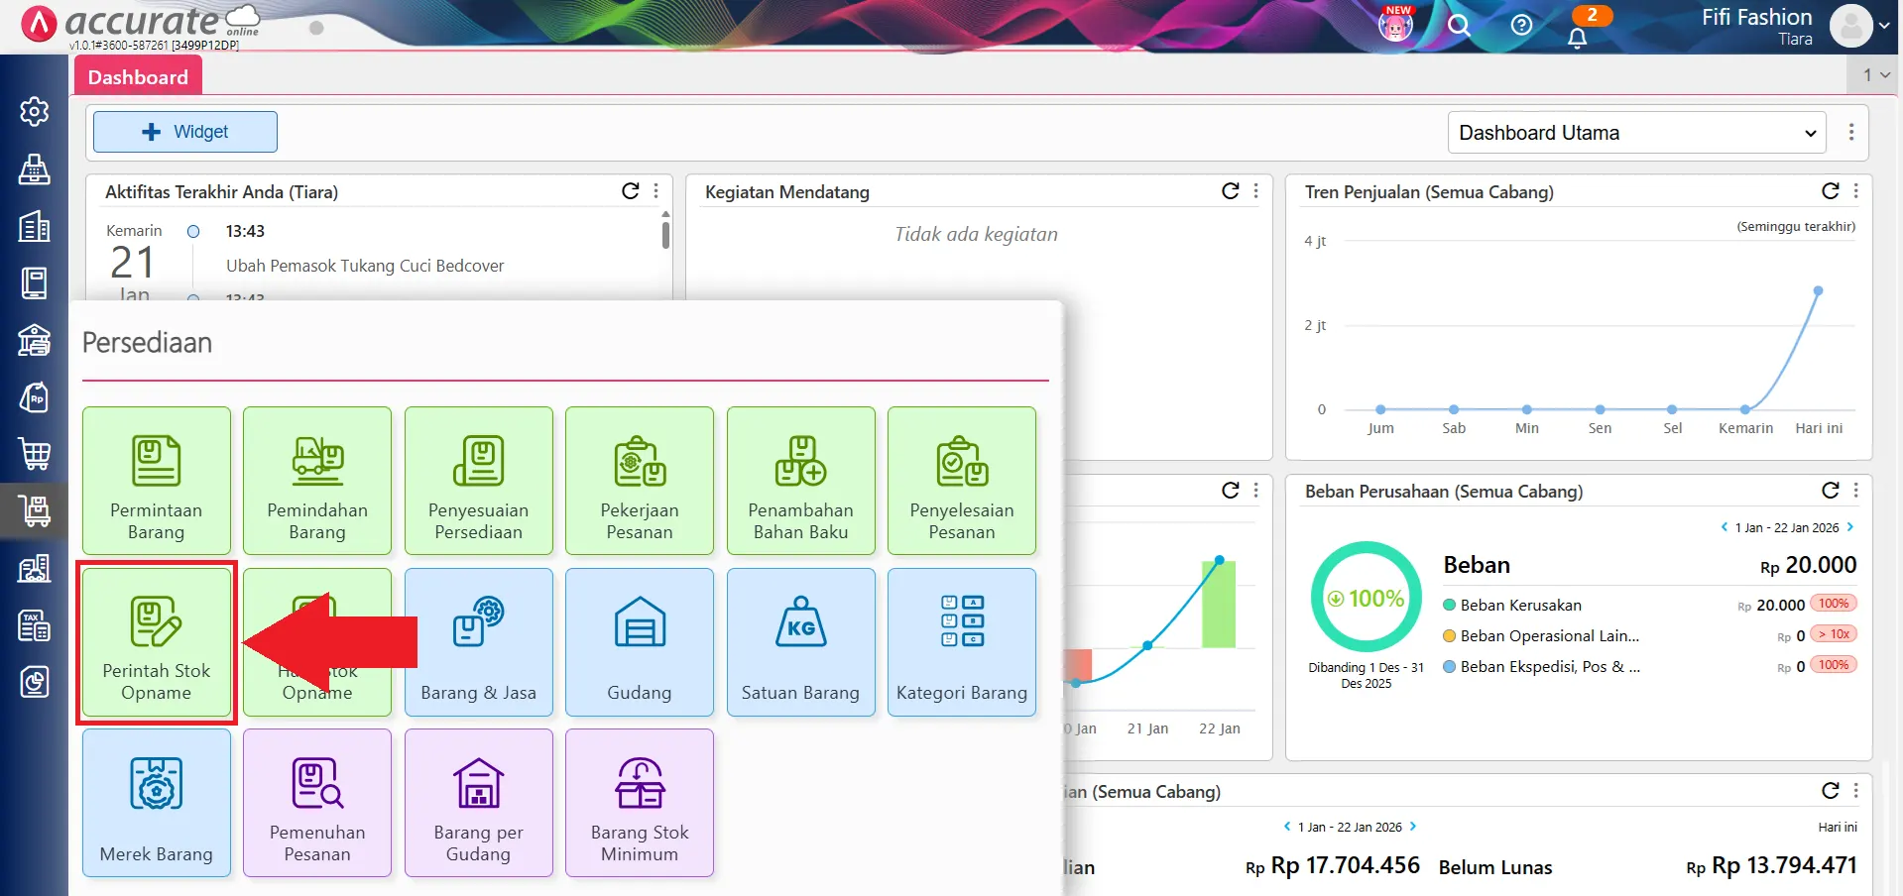The image size is (1903, 896).
Task: Open the Gudang warehouse tile
Action: (640, 641)
